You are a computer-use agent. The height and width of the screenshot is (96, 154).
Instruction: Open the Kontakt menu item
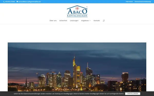97,20
